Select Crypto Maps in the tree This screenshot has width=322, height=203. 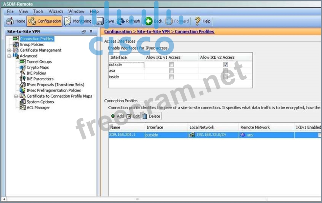click(x=37, y=68)
